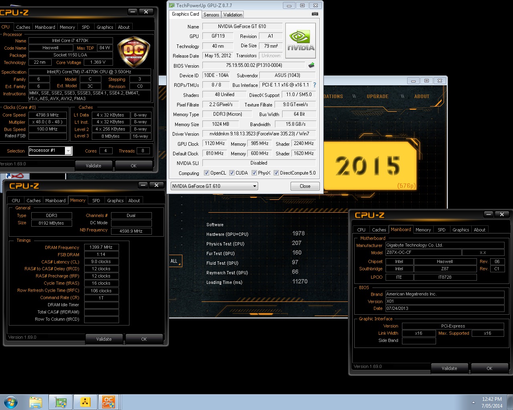This screenshot has width=513, height=410.
Task: Expand the ALL filter in benchmark window
Action: coord(176,261)
